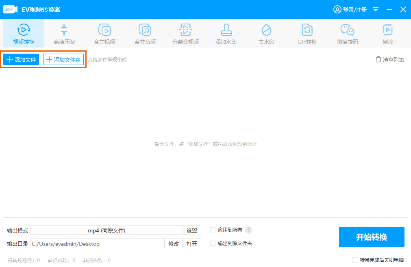
Task: Select the 视频转换 video convert tool
Action: coord(24,34)
